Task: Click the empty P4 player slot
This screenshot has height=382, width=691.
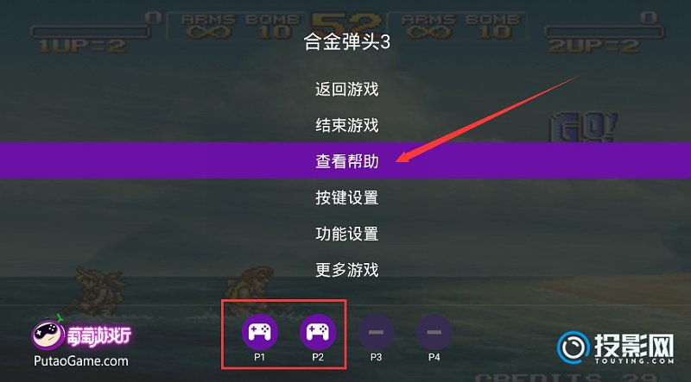Action: point(434,332)
